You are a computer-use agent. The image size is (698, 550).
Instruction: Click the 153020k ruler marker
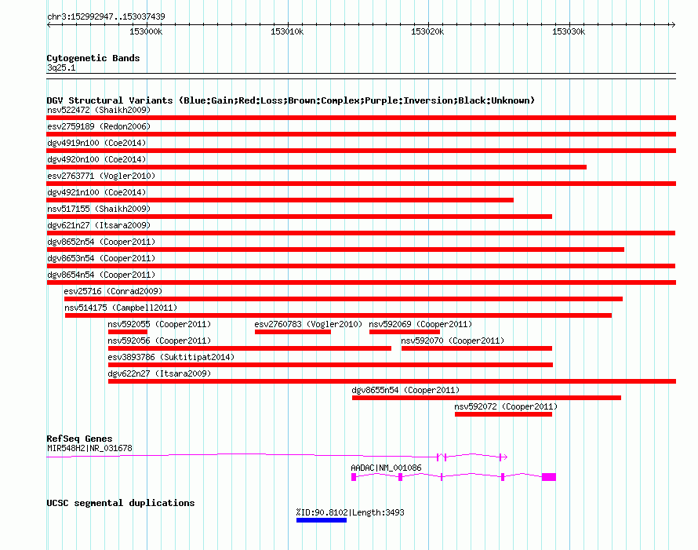427,31
